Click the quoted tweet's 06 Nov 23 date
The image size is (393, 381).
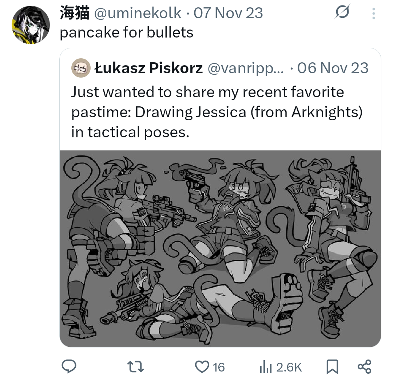(333, 68)
